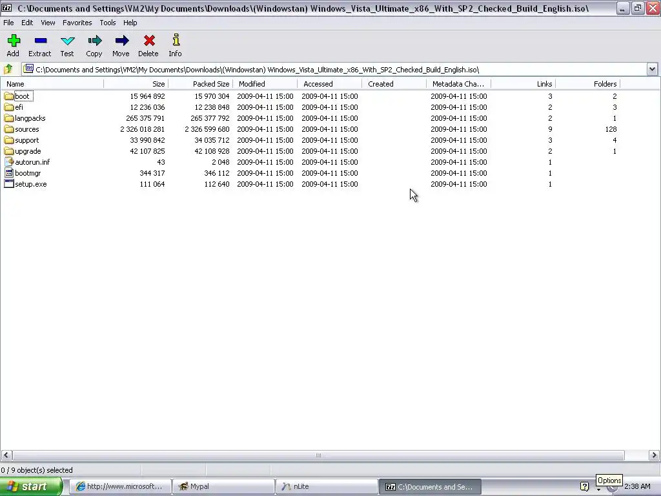Click the 7-Zip taskbar item

coord(430,486)
